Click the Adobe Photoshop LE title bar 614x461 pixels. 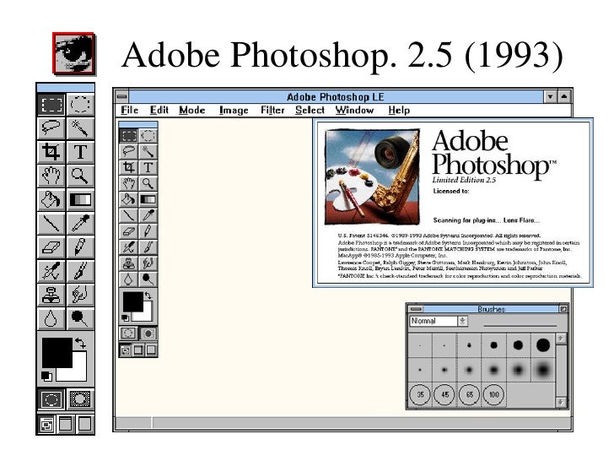[x=336, y=96]
